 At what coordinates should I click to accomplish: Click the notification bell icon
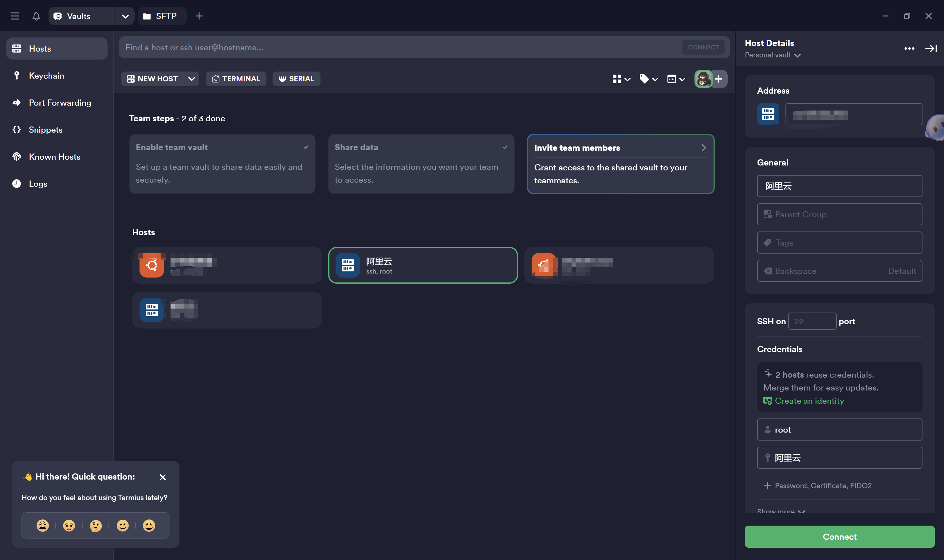(36, 16)
